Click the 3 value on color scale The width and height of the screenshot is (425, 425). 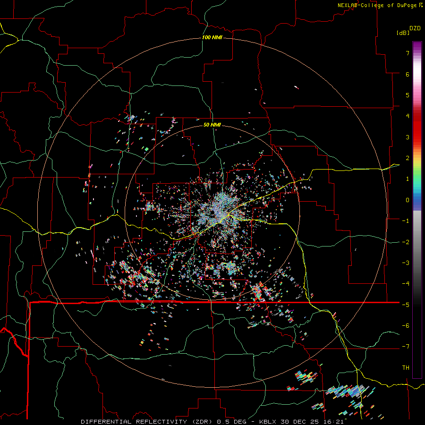tap(408, 137)
